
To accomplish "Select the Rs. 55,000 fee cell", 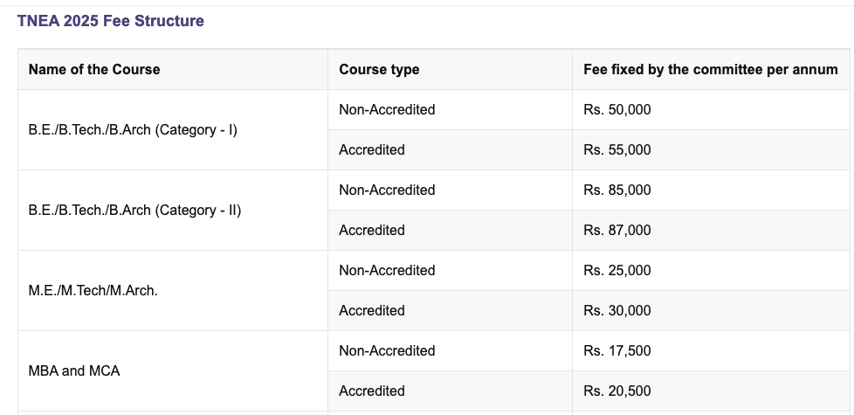I will pos(617,150).
